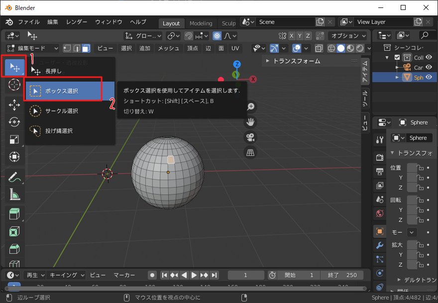Open the メッシュ menu in viewport header

click(168, 48)
